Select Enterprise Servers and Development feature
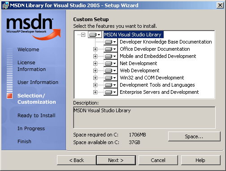 coord(159,92)
